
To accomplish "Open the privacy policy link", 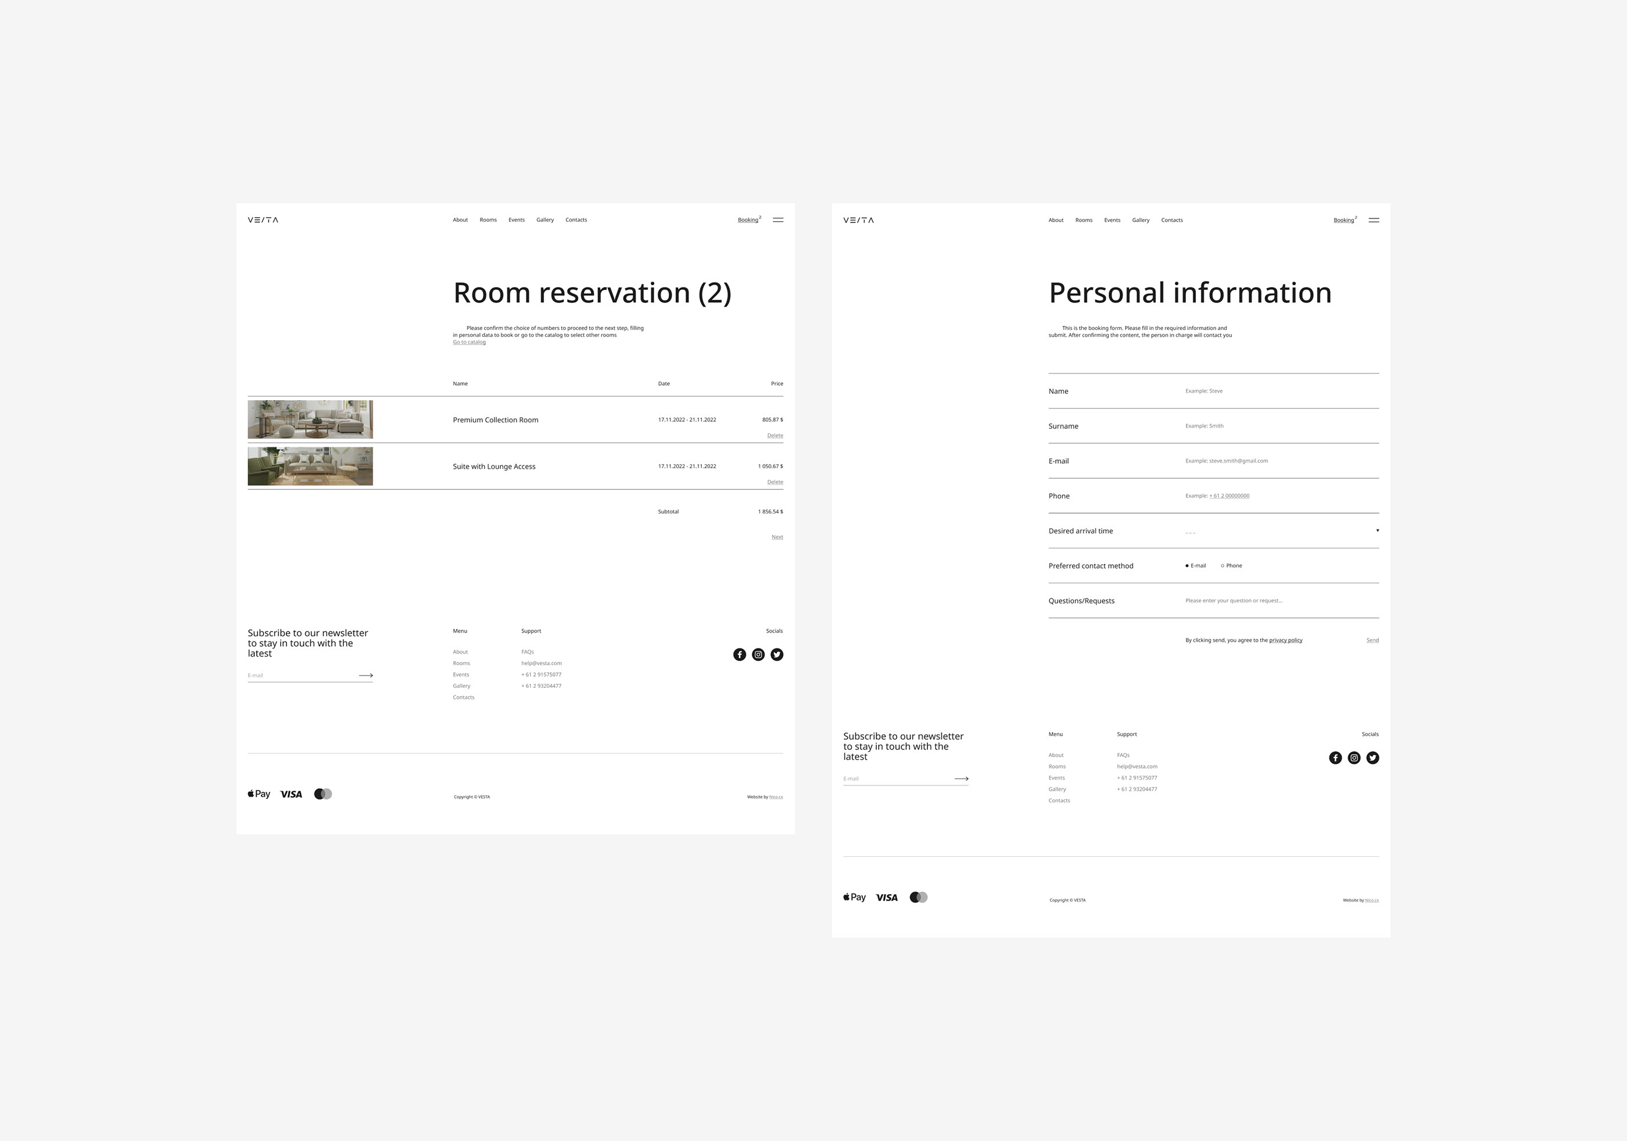I will tap(1285, 640).
